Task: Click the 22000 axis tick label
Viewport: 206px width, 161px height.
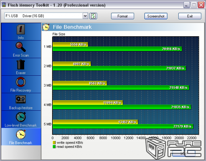Action: (192, 138)
